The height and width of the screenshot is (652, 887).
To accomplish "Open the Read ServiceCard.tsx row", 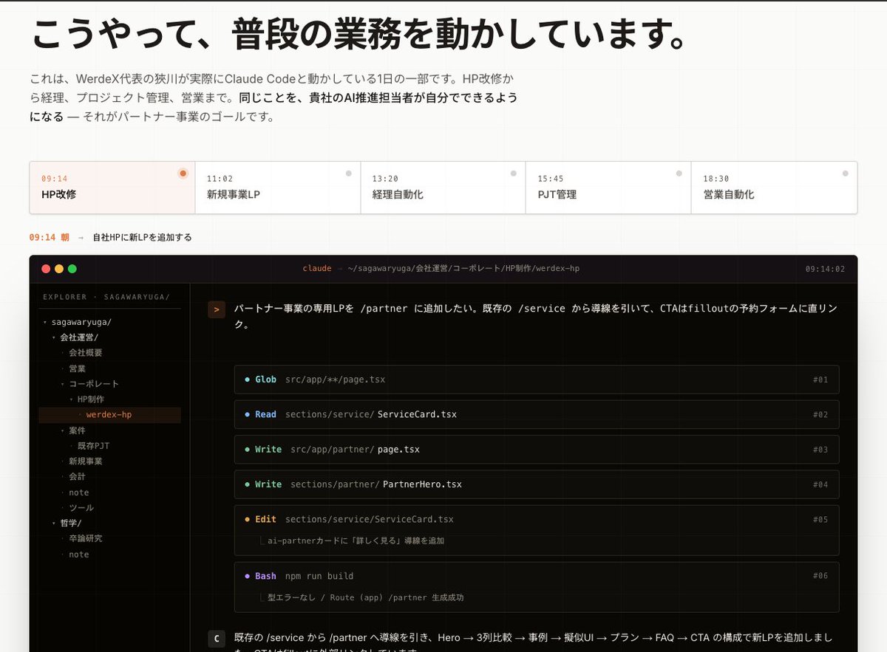I will [537, 414].
